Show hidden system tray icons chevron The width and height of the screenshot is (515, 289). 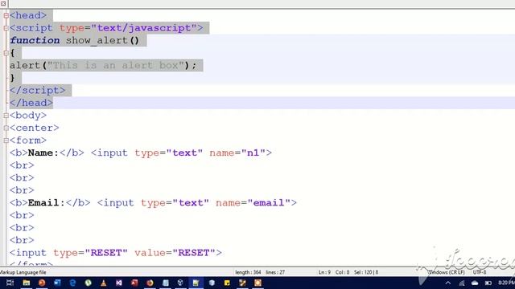point(448,283)
